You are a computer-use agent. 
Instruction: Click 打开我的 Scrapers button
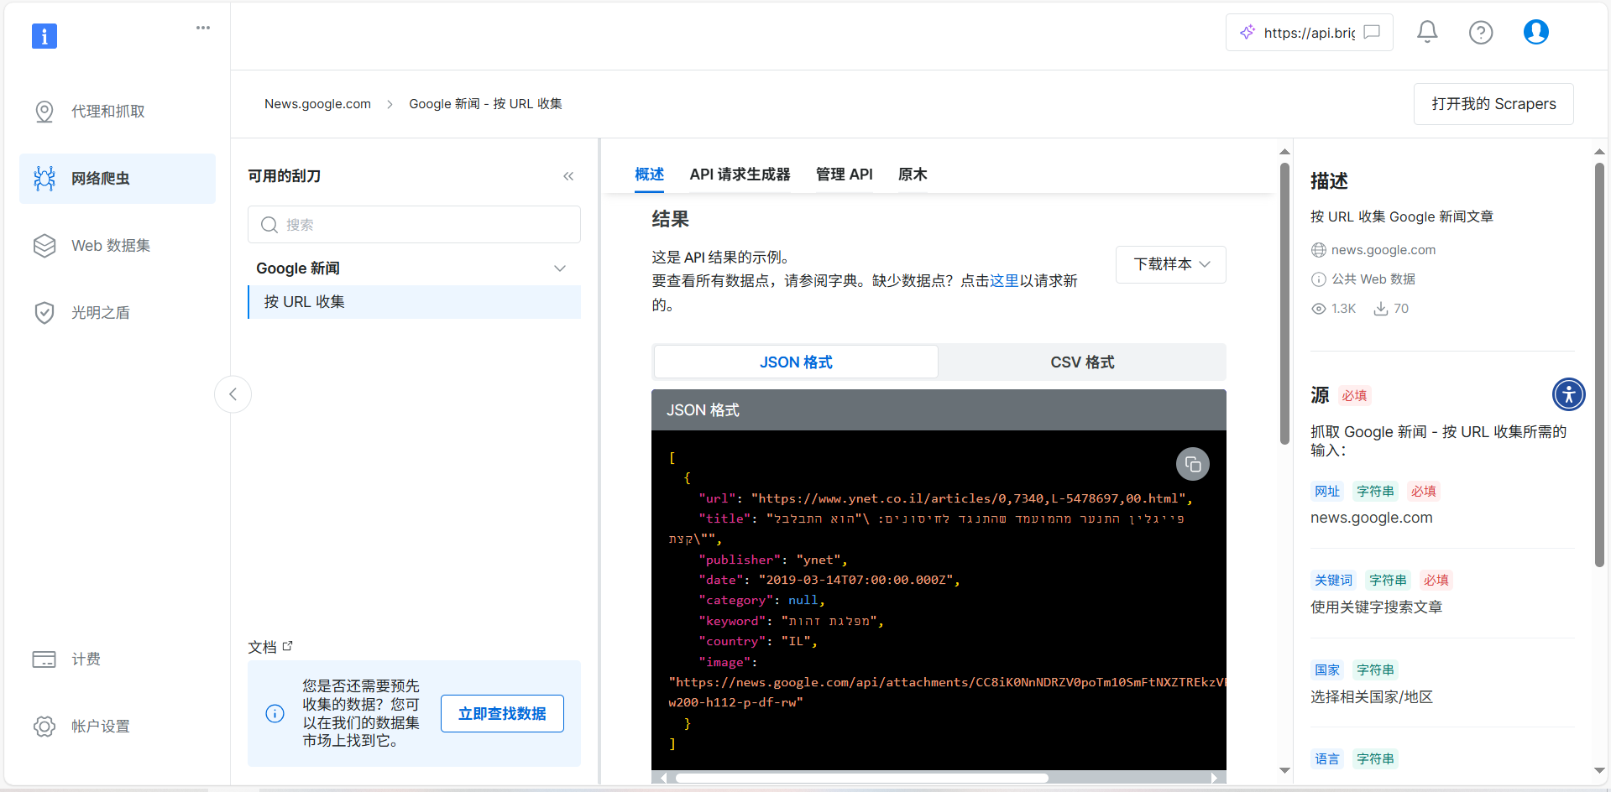pyautogui.click(x=1493, y=104)
